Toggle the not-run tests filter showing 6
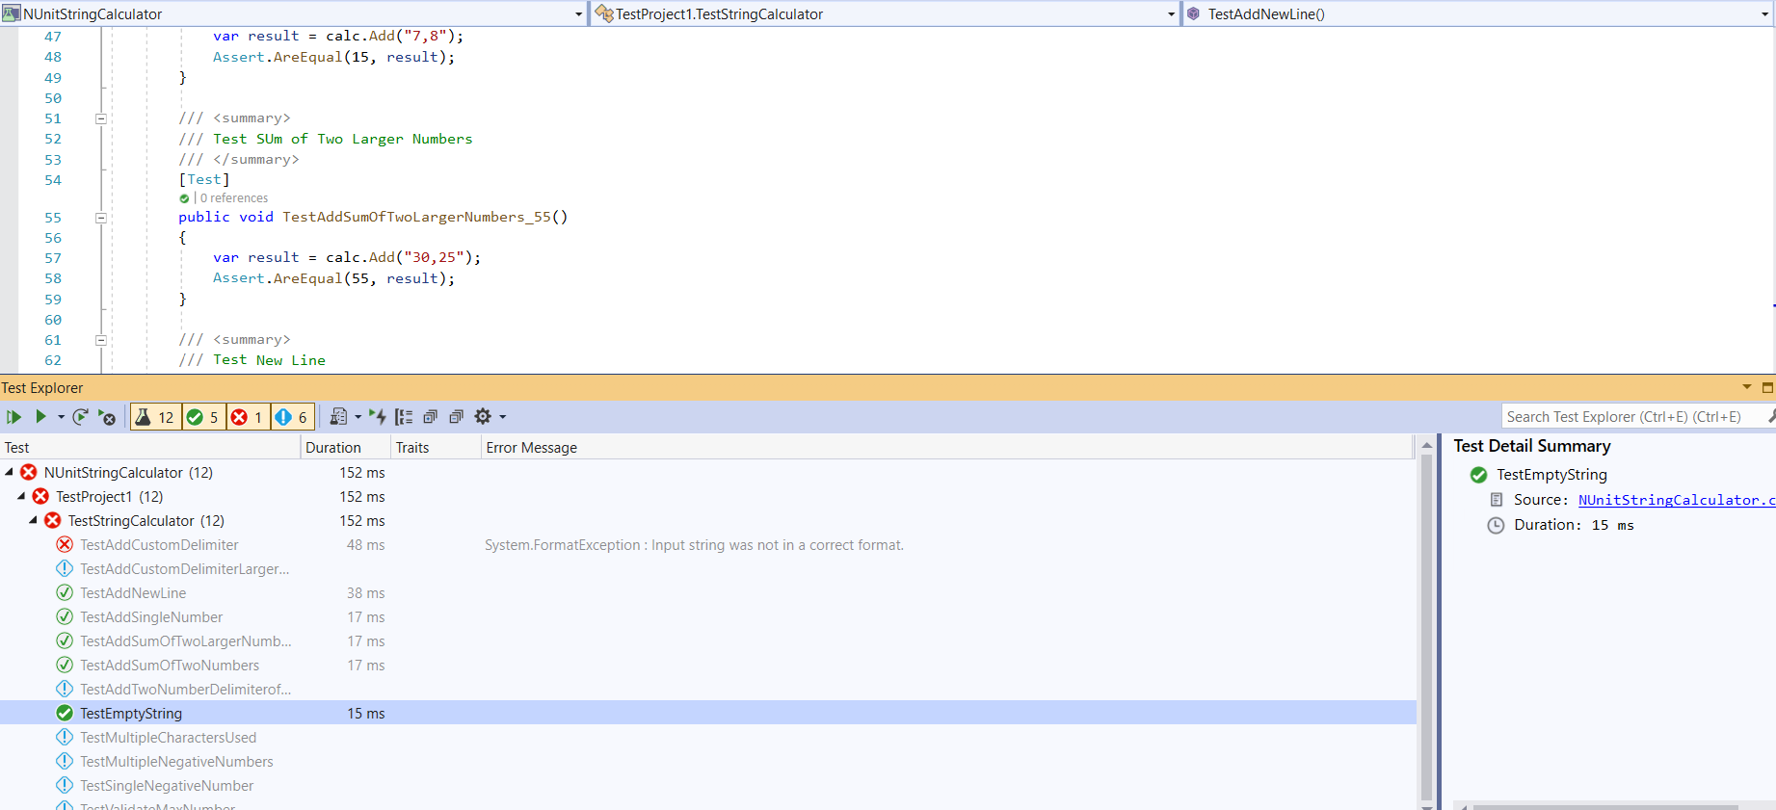1776x810 pixels. [292, 417]
